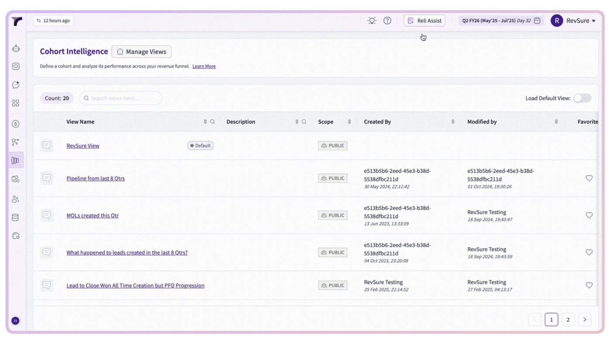Viewport: 611px width, 344px height.
Task: Open MQLs created this Qtr view
Action: (93, 216)
